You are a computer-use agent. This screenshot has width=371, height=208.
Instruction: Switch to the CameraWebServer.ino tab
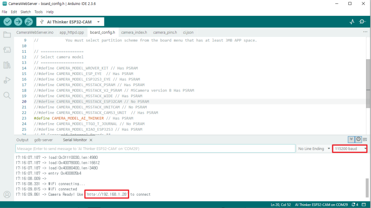35,32
